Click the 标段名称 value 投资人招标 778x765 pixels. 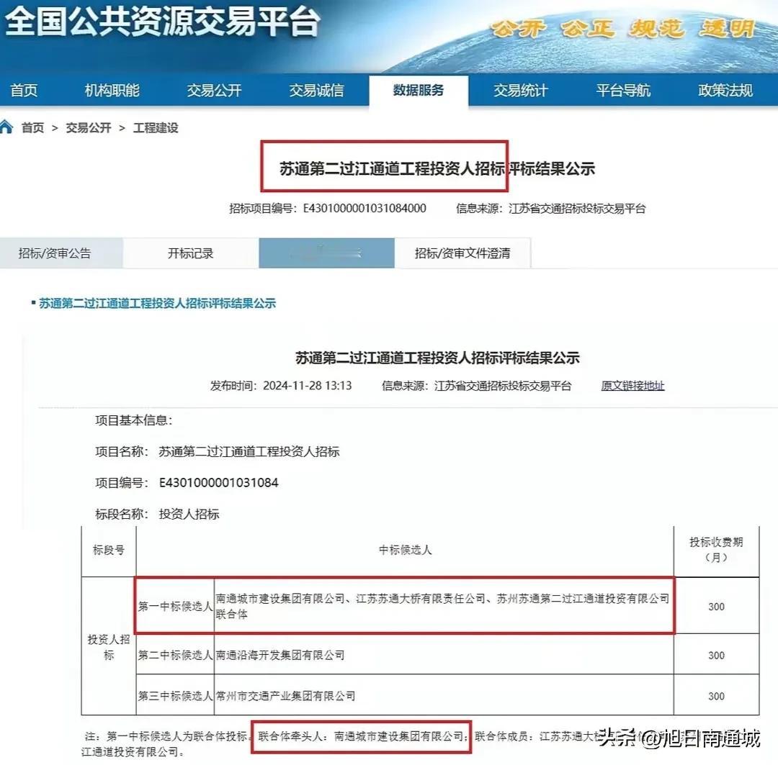tap(189, 514)
